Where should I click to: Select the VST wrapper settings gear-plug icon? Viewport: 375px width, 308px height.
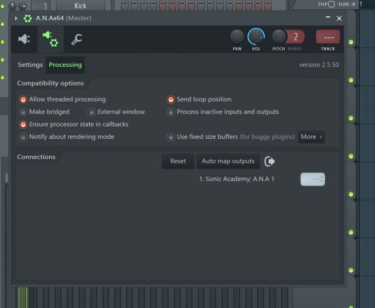[50, 39]
